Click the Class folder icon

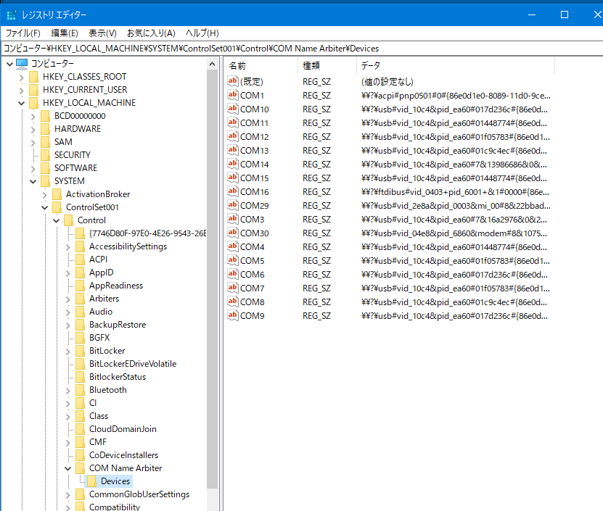point(81,416)
